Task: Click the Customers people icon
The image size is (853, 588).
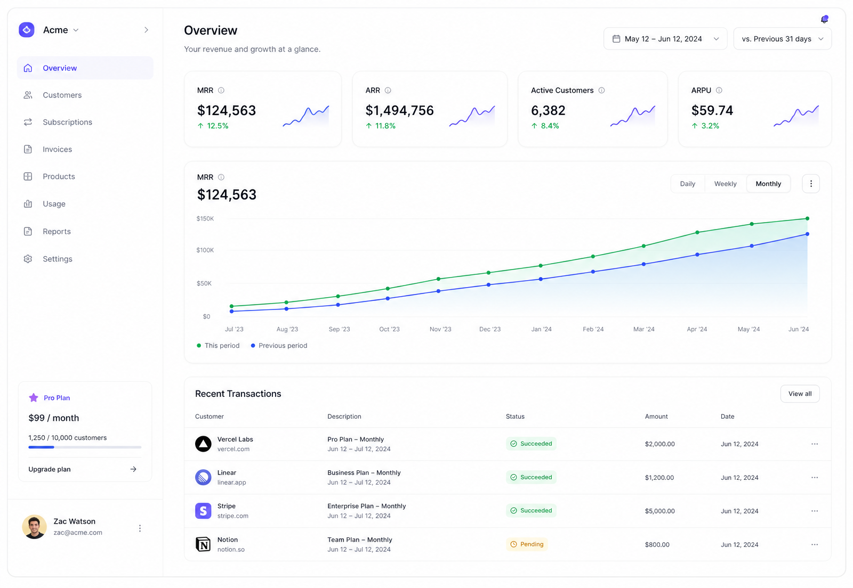Action: click(28, 95)
